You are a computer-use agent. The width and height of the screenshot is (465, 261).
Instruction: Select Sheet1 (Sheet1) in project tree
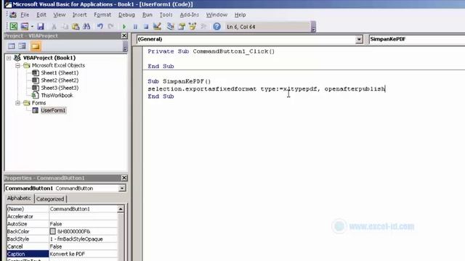tap(60, 72)
